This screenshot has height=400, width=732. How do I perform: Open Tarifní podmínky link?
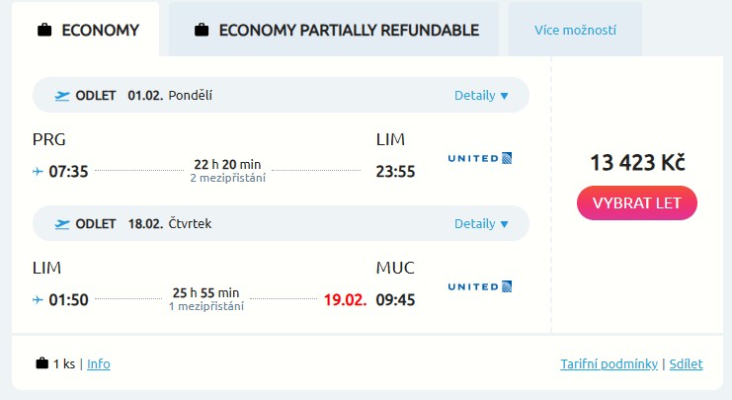point(609,363)
